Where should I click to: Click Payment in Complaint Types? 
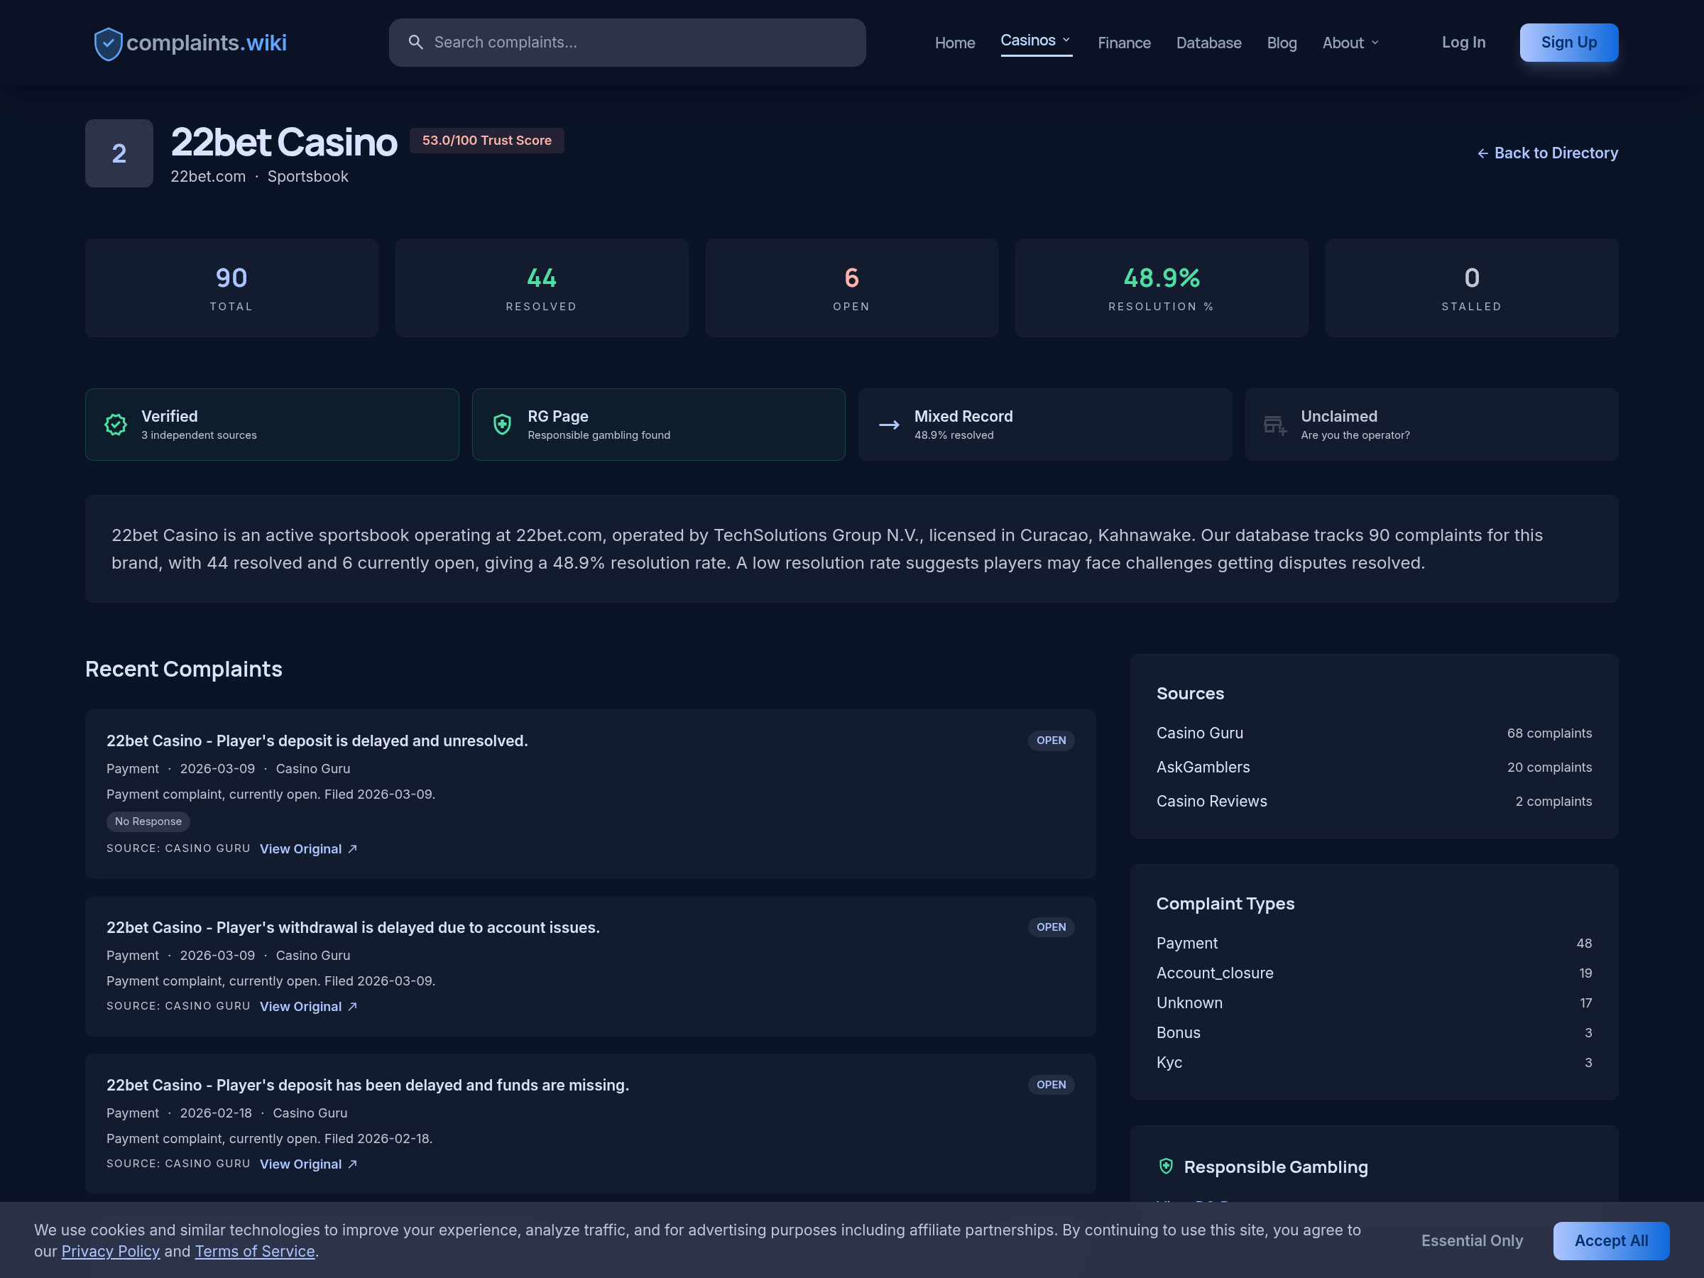[x=1186, y=944]
